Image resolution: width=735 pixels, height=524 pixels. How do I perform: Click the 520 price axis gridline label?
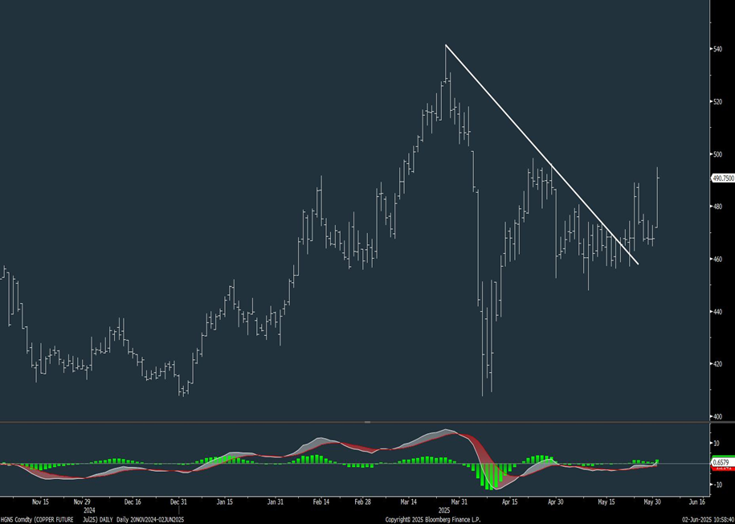click(x=717, y=103)
